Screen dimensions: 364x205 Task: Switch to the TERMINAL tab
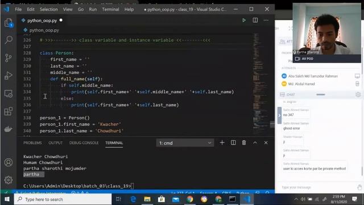click(114, 143)
